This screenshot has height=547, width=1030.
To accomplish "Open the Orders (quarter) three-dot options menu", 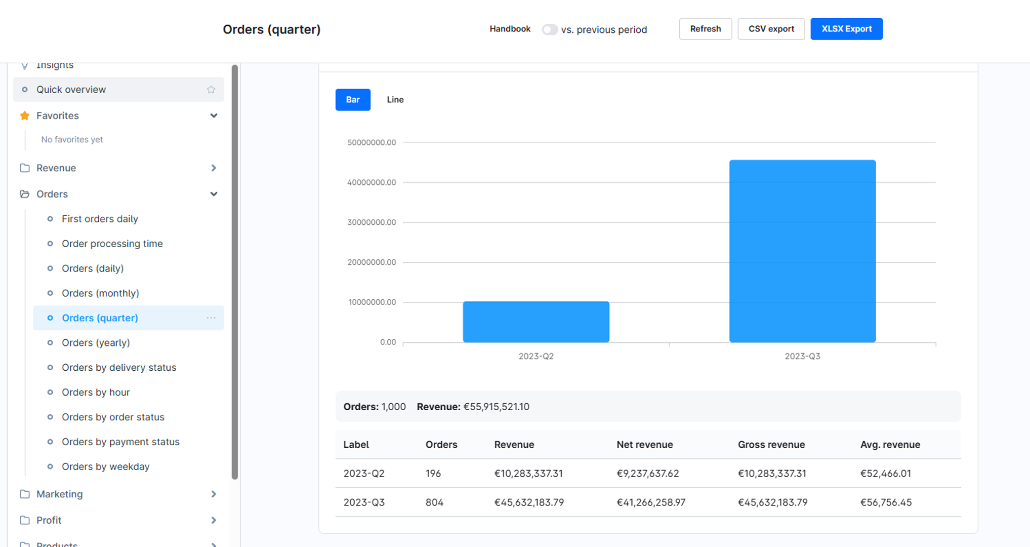I will (211, 318).
